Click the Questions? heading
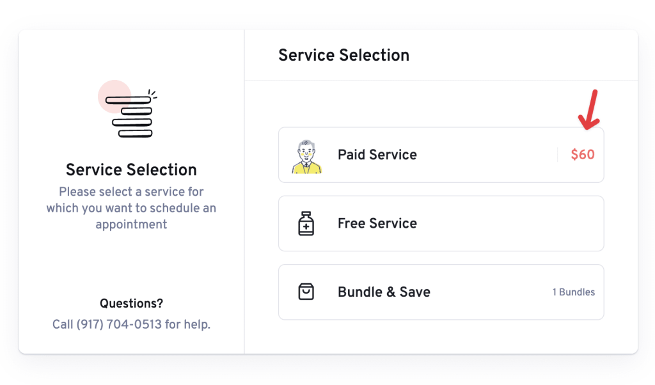The image size is (655, 385). pyautogui.click(x=131, y=303)
